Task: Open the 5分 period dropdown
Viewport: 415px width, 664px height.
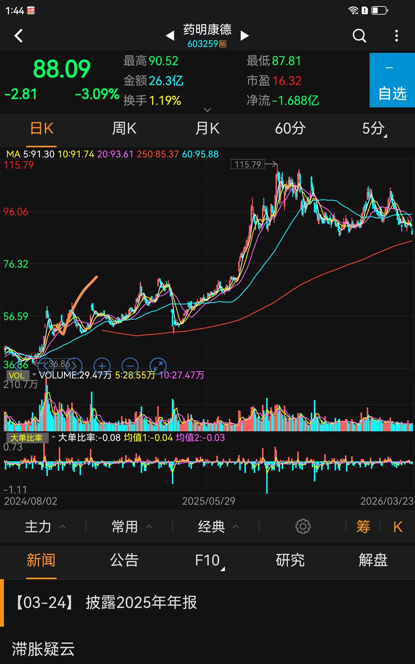Action: [x=374, y=129]
